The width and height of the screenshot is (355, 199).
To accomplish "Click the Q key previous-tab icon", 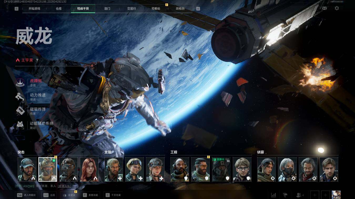I will [x=17, y=9].
